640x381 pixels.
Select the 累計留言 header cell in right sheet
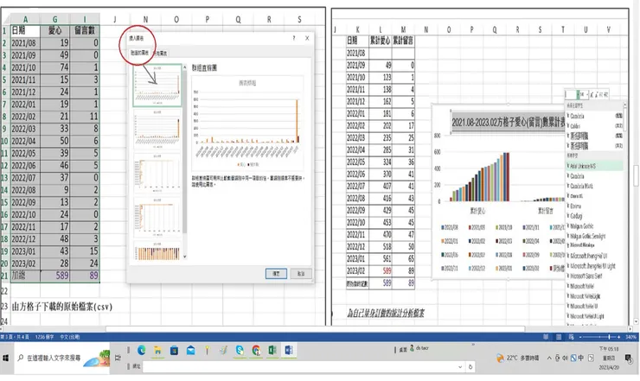pos(403,41)
